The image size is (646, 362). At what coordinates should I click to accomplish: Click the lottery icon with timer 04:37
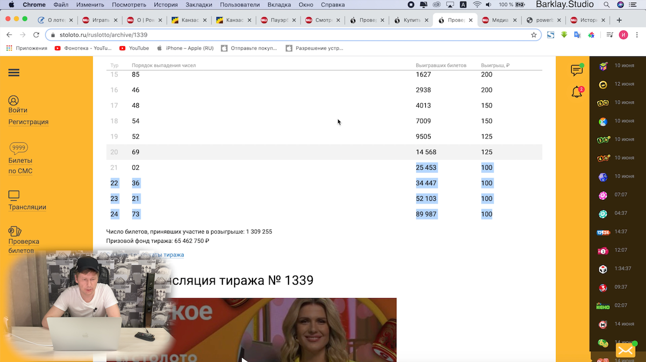pyautogui.click(x=603, y=214)
